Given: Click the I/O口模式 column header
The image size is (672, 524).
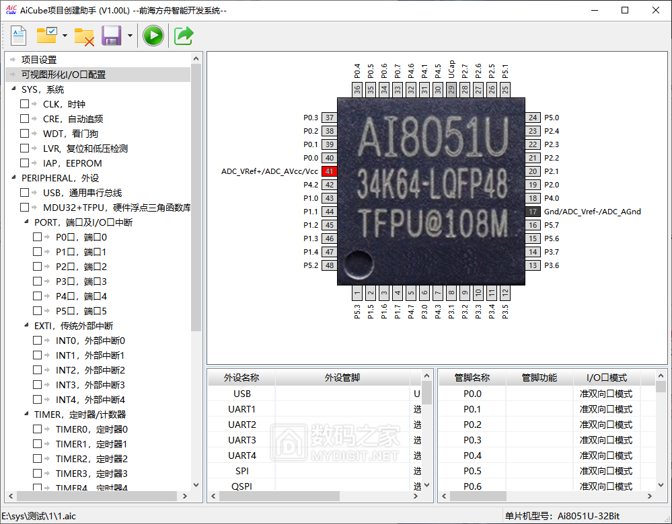Looking at the screenshot, I should click(606, 378).
